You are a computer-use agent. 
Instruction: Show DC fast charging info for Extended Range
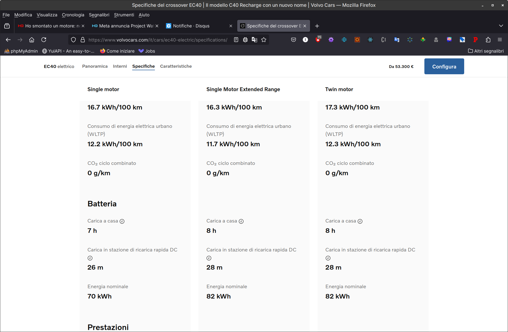[209, 258]
